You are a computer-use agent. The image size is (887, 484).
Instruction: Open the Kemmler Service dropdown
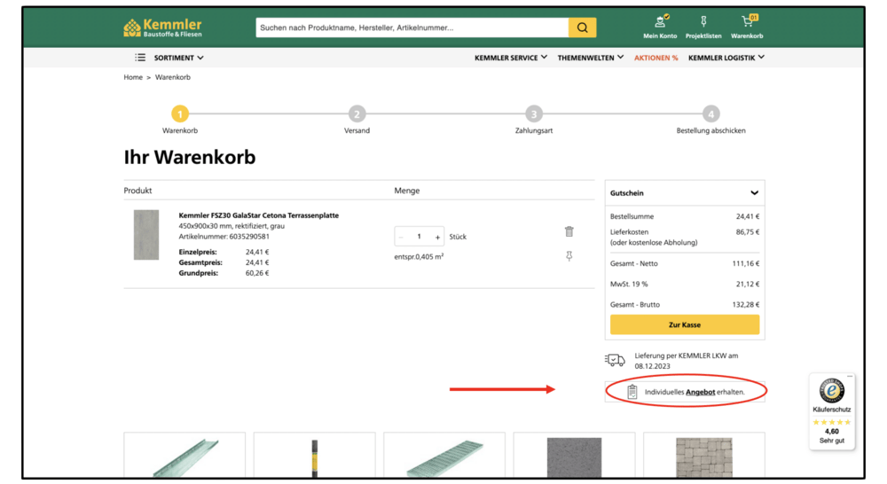coord(511,58)
